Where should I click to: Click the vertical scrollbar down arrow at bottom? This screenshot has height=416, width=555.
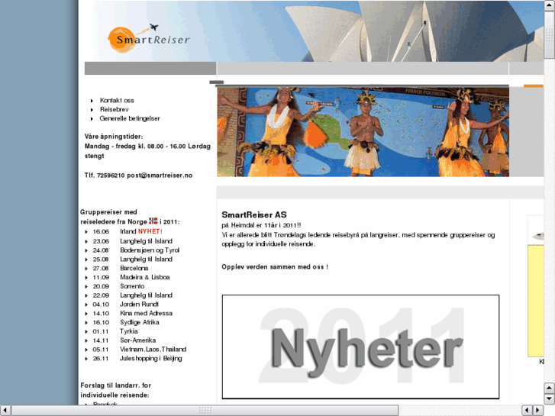(549, 399)
